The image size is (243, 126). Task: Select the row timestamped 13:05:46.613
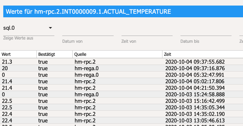click(x=121, y=120)
